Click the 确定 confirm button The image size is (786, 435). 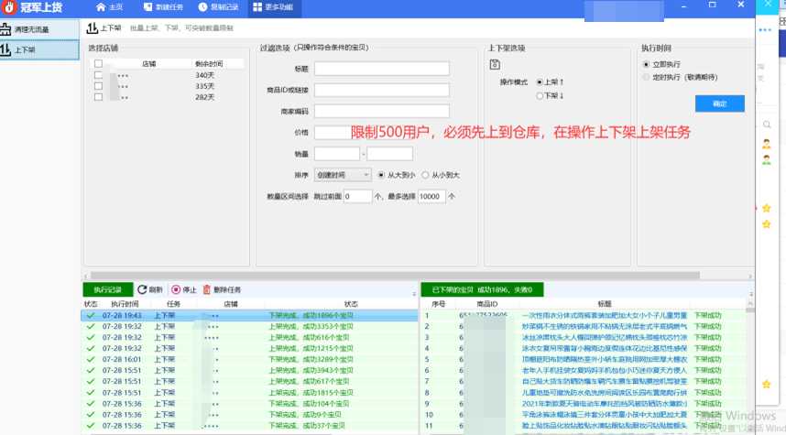(x=719, y=103)
